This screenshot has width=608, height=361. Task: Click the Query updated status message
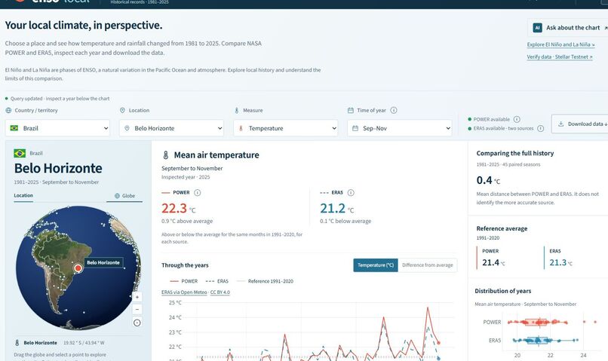57,99
